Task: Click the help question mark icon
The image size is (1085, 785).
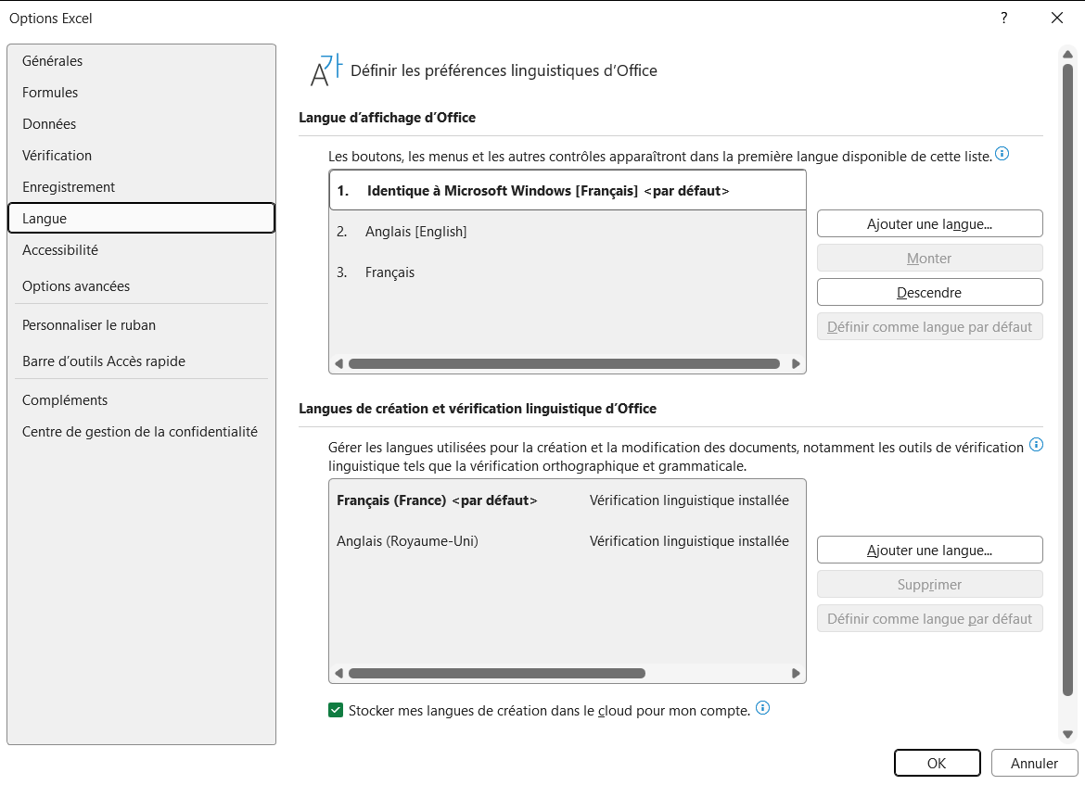Action: pos(1004,18)
